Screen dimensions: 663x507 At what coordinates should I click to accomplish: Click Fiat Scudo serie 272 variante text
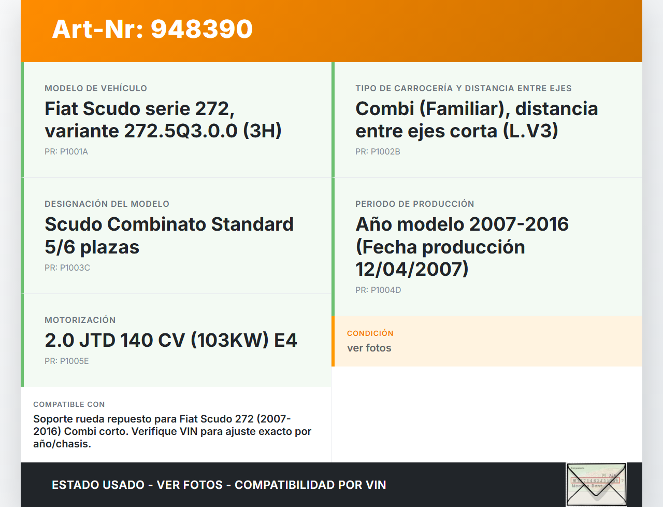click(163, 120)
